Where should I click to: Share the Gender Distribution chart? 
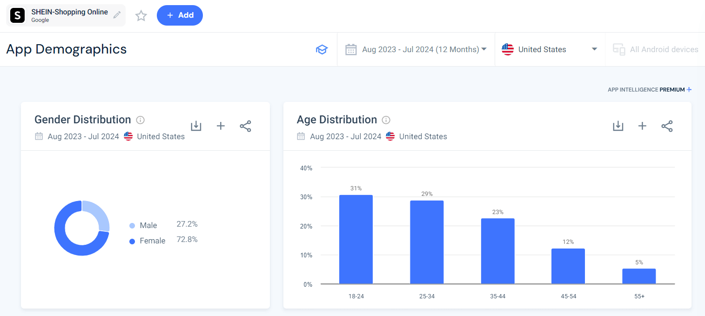245,126
